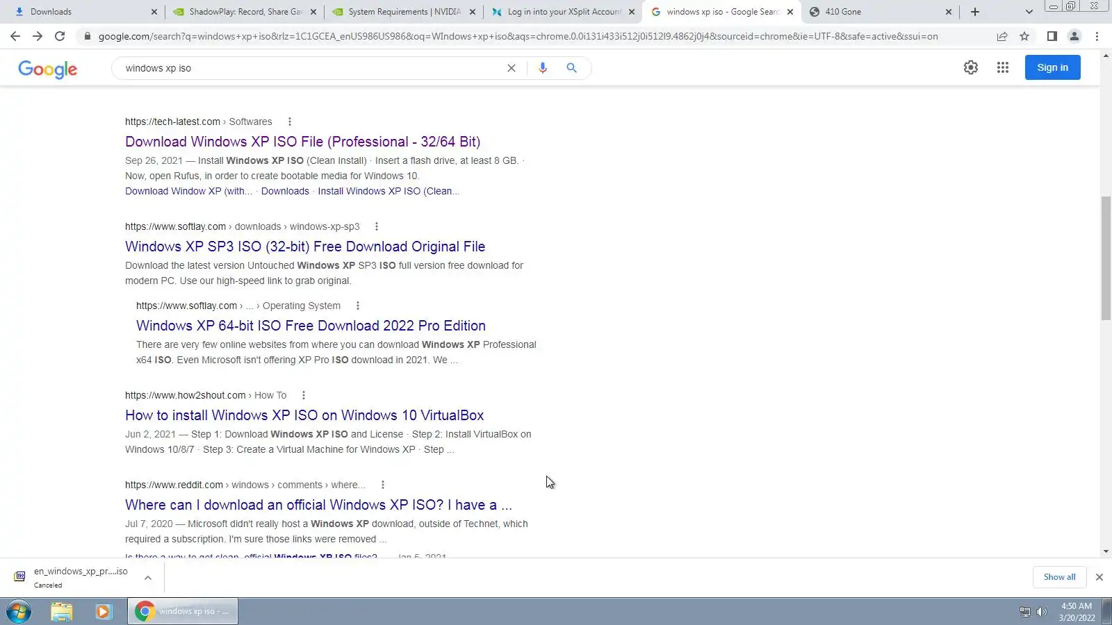
Task: Open the 'Download Window XP (with...' sitelink
Action: tap(188, 191)
